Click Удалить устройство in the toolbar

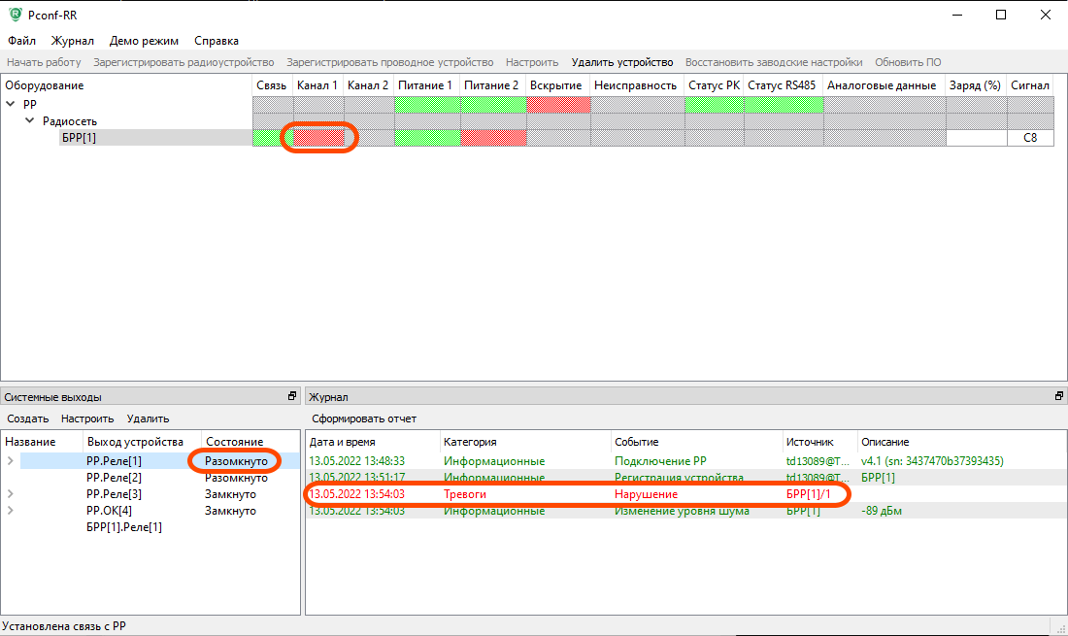coord(621,62)
